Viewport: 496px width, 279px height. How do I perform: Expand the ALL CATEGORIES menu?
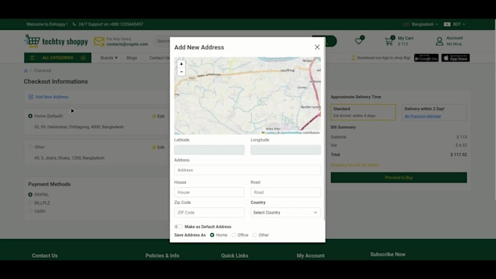(x=58, y=58)
